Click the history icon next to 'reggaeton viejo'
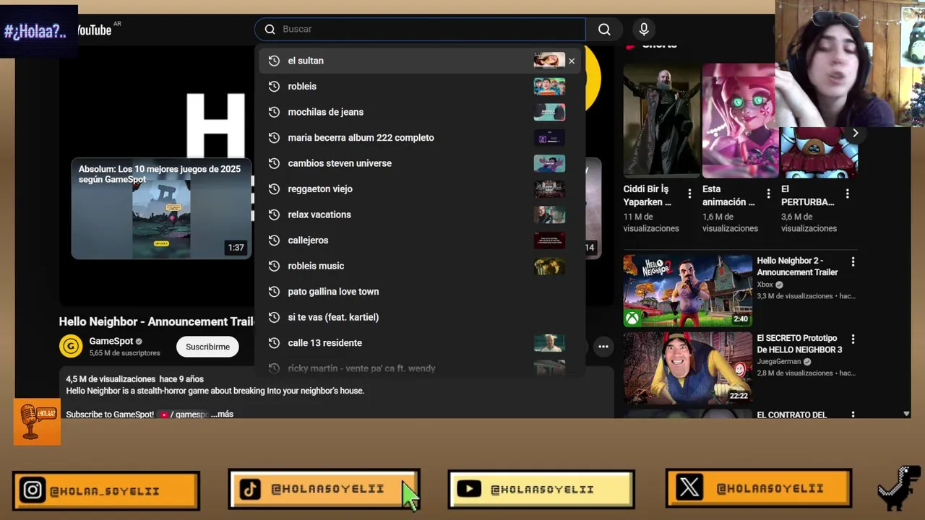The image size is (925, 520). point(274,189)
